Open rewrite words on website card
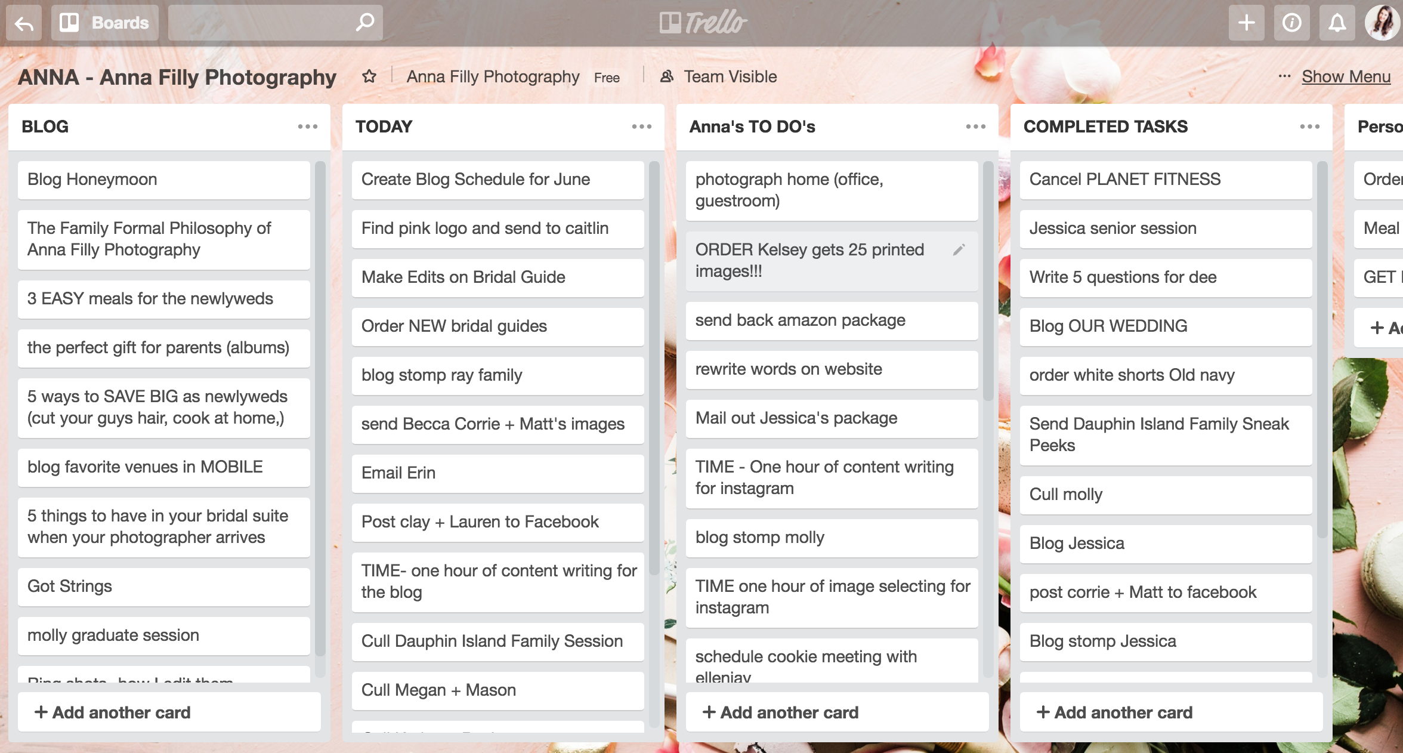The height and width of the screenshot is (753, 1403). (x=832, y=369)
